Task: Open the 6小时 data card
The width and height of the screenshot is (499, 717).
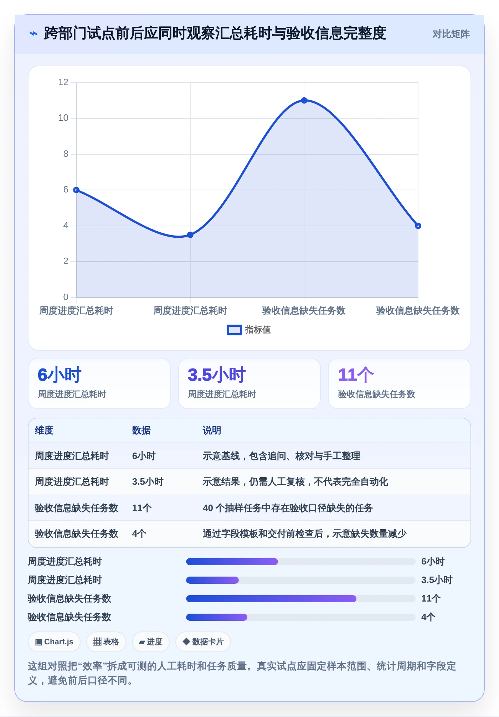Action: 99,383
